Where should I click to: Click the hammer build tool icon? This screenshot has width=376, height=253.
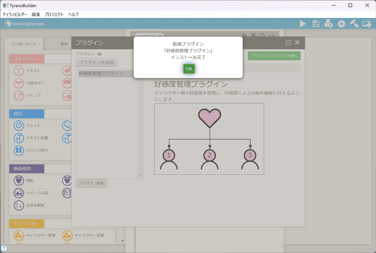tap(354, 24)
